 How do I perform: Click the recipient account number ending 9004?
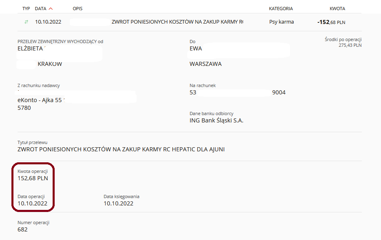237,92
